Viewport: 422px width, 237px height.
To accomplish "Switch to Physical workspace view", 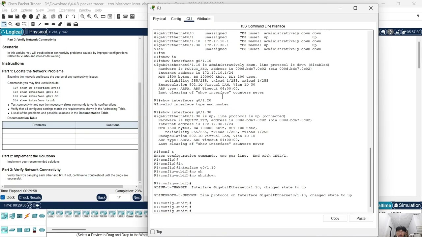I will point(36,32).
